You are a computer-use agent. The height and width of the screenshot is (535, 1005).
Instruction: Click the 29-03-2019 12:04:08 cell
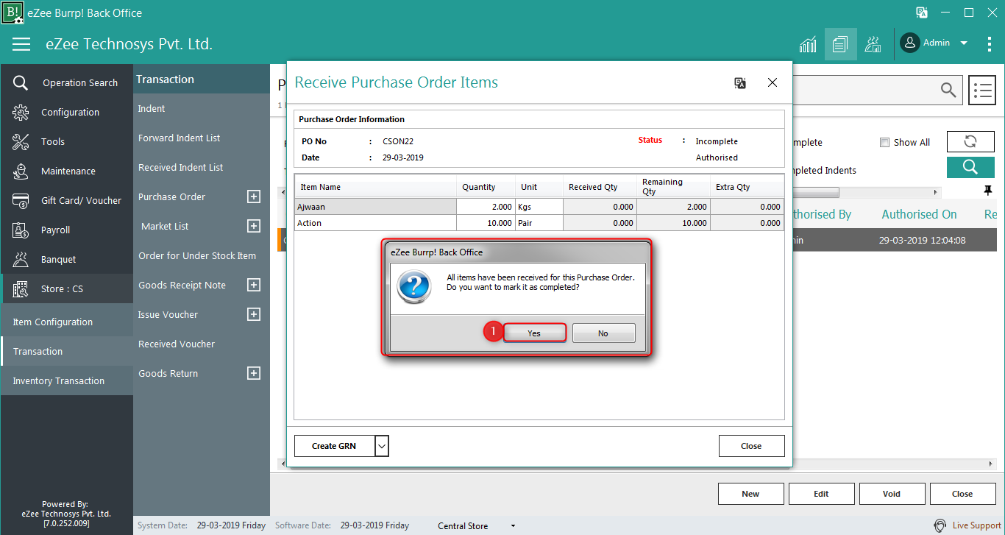point(923,240)
